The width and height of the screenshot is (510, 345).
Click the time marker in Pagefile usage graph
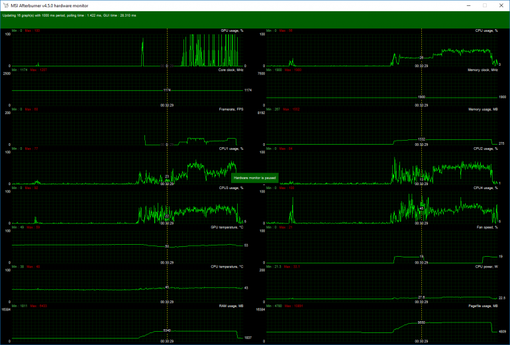(x=421, y=342)
